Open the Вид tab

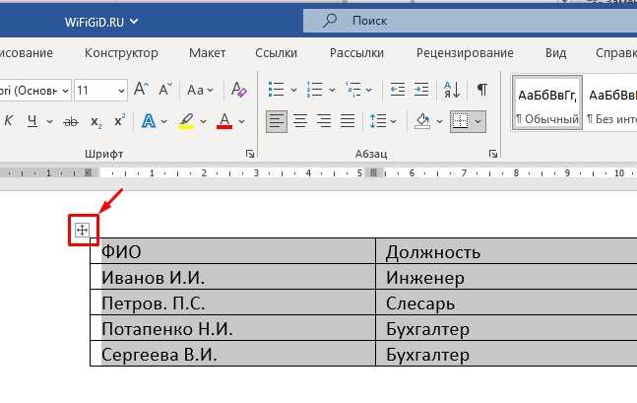[x=555, y=53]
